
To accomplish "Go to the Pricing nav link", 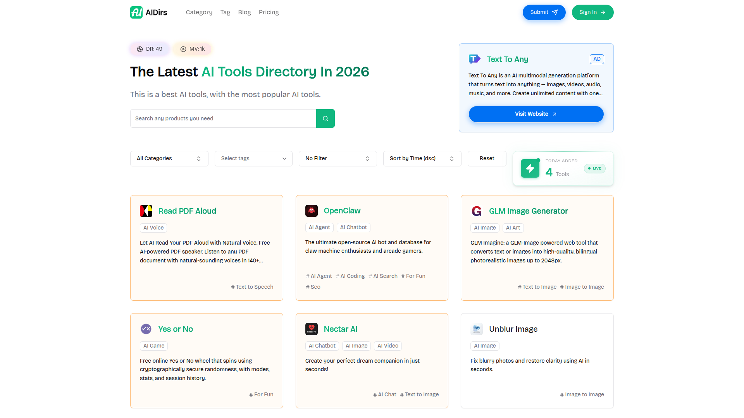I will (x=269, y=12).
